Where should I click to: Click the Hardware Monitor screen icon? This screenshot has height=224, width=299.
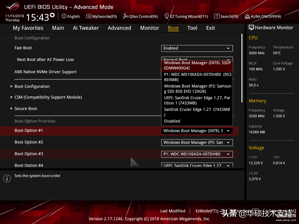251,28
